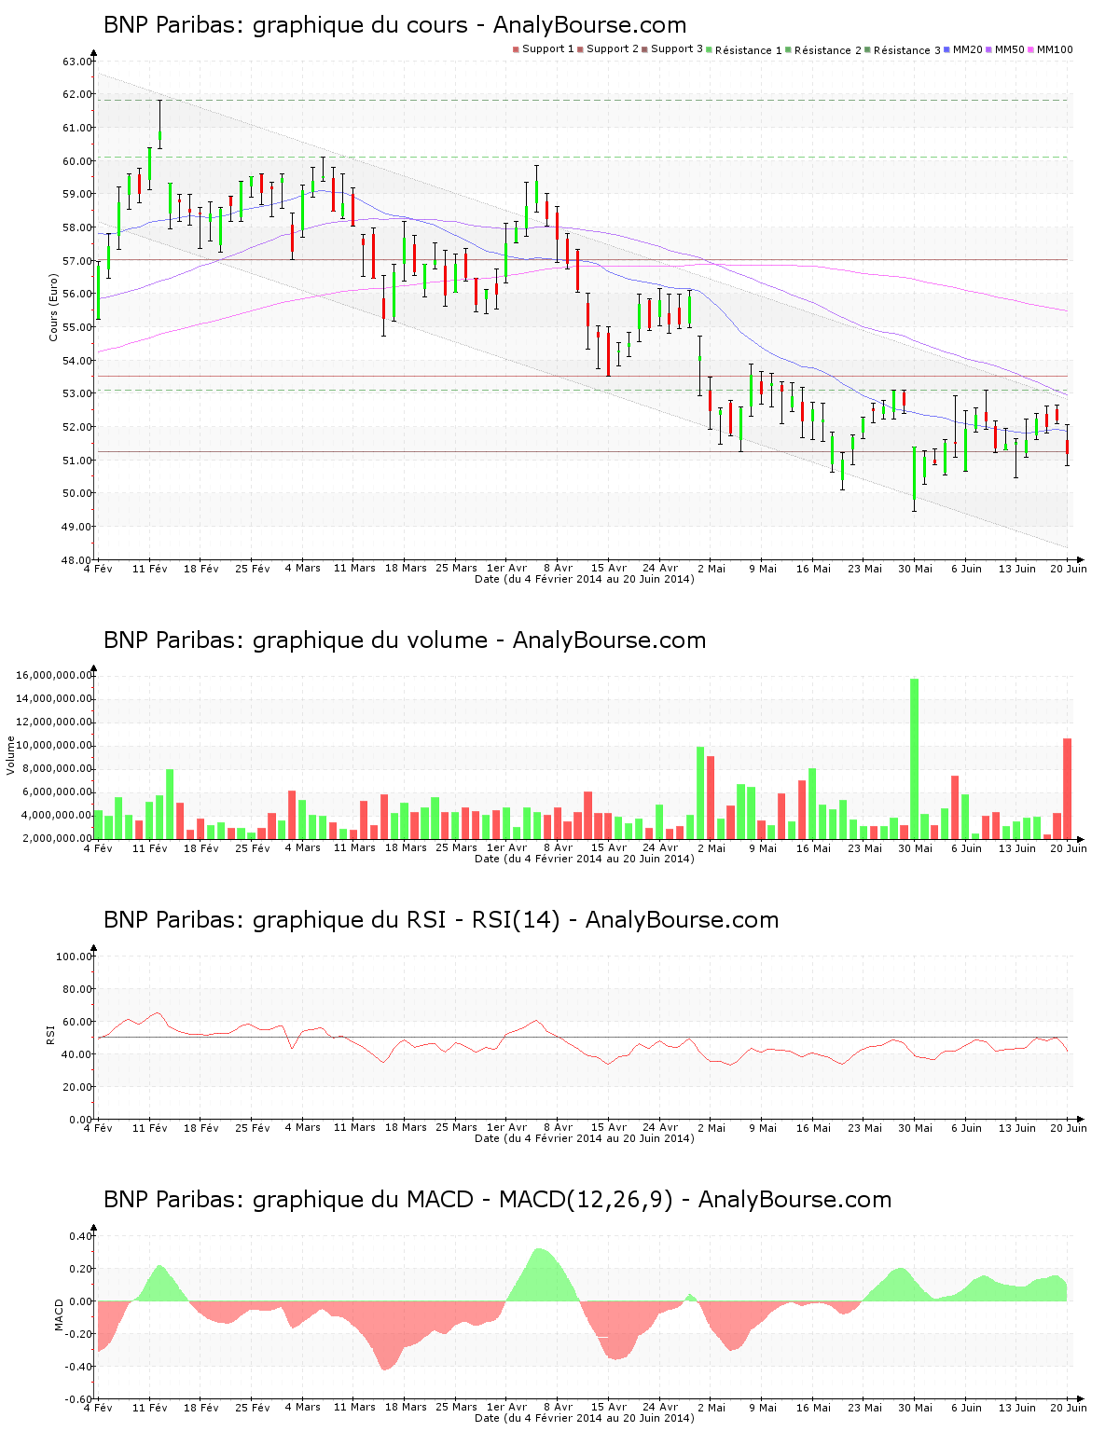Screen dimensions: 1119x1445
Task: Click the 'Cours (Euro)' axis label
Action: coord(54,307)
